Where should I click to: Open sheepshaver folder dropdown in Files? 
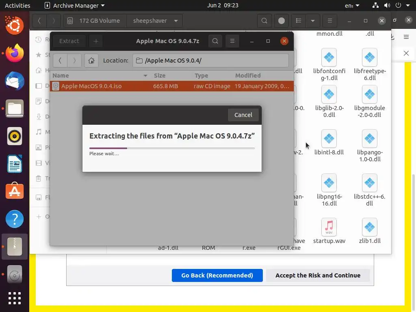(155, 21)
